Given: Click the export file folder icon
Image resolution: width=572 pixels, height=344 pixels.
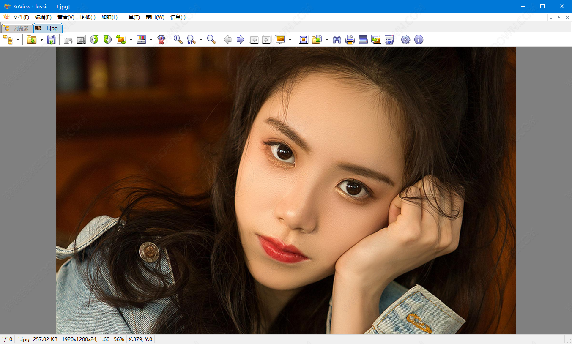Looking at the screenshot, I should pyautogui.click(x=317, y=40).
